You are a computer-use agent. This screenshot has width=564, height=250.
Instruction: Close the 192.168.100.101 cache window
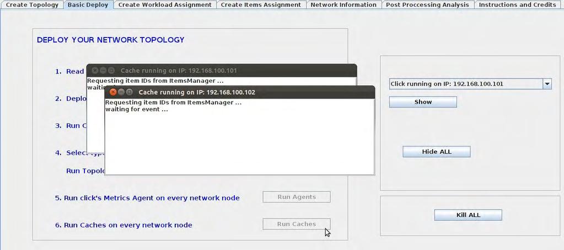tap(95, 71)
